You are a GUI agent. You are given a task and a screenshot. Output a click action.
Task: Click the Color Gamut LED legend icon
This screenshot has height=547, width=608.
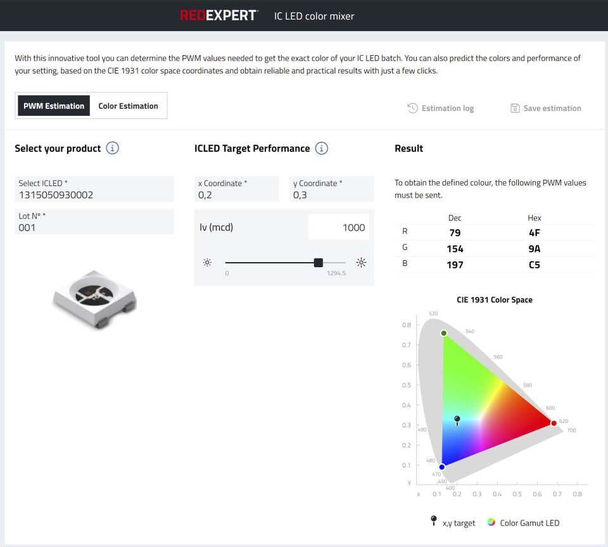coord(491,522)
